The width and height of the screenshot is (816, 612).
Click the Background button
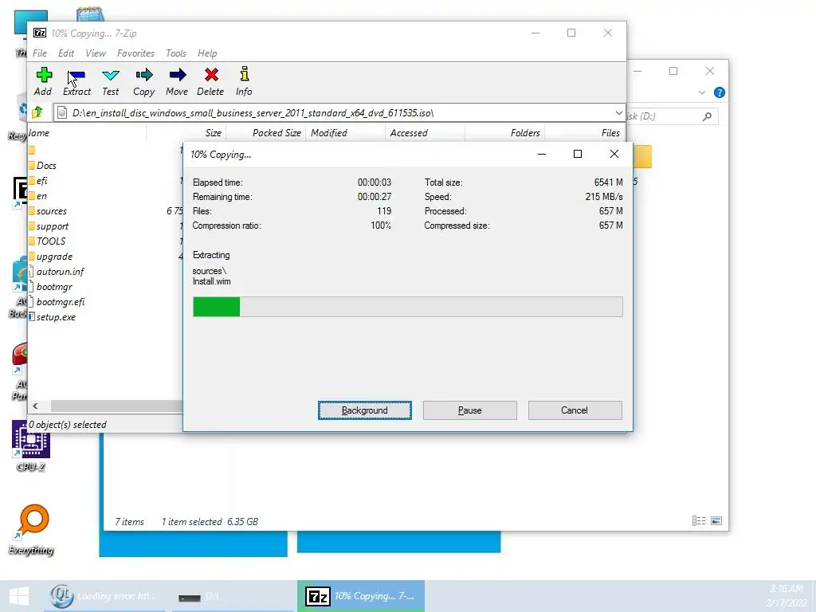point(365,410)
